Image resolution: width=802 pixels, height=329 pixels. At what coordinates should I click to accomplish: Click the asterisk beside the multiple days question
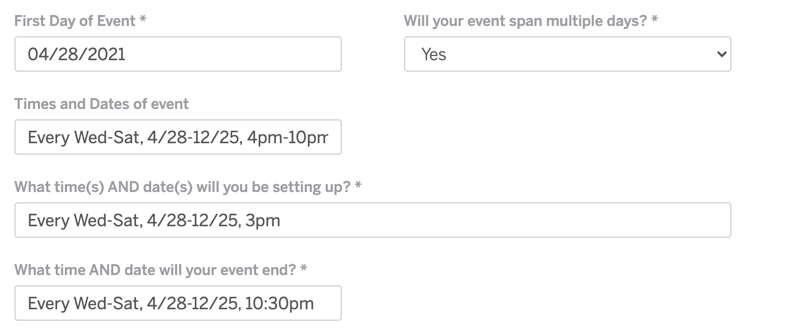(x=655, y=20)
